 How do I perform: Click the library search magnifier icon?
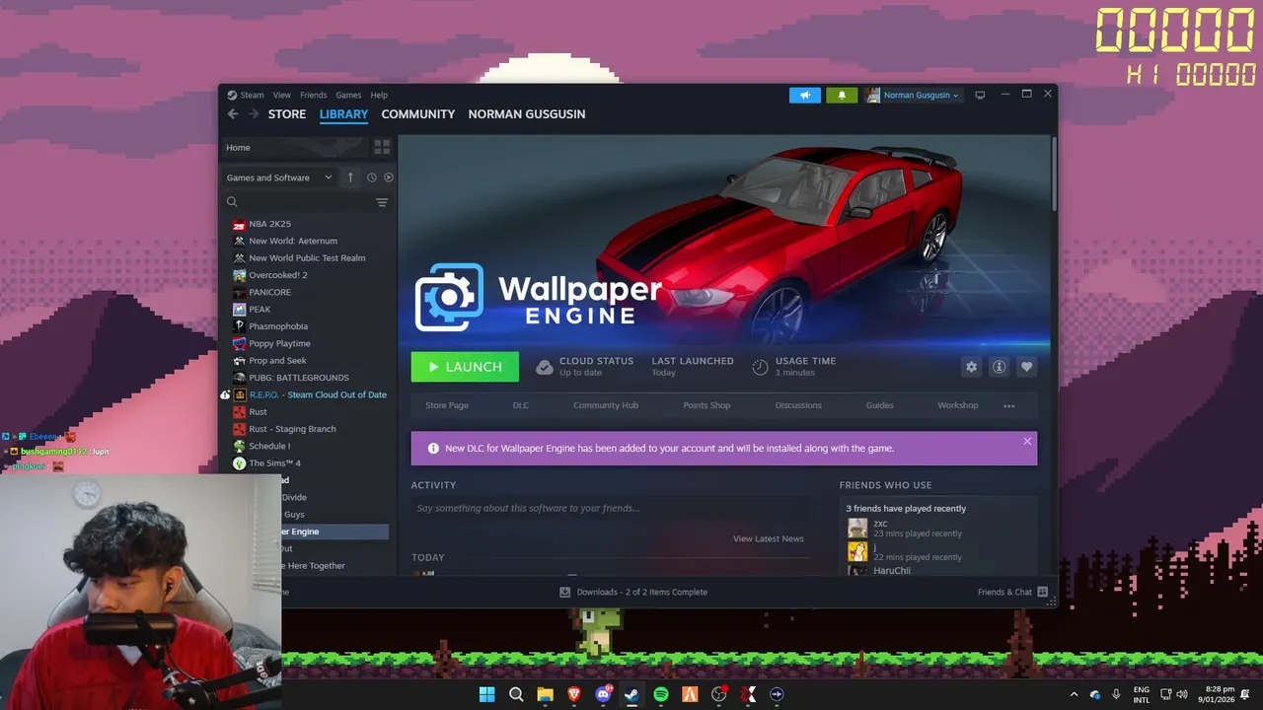(233, 202)
